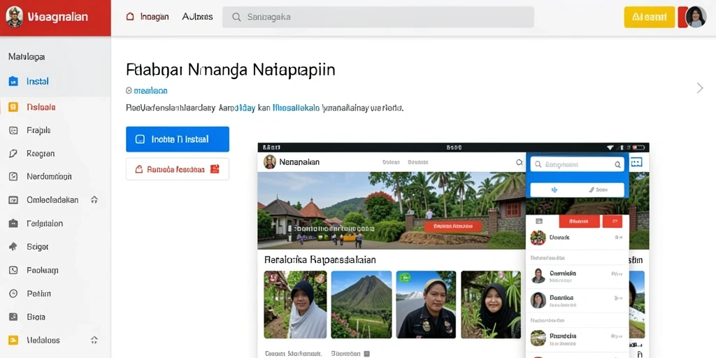The width and height of the screenshot is (716, 358).
Task: Click the large red button above Ocordk row
Action: [x=579, y=222]
